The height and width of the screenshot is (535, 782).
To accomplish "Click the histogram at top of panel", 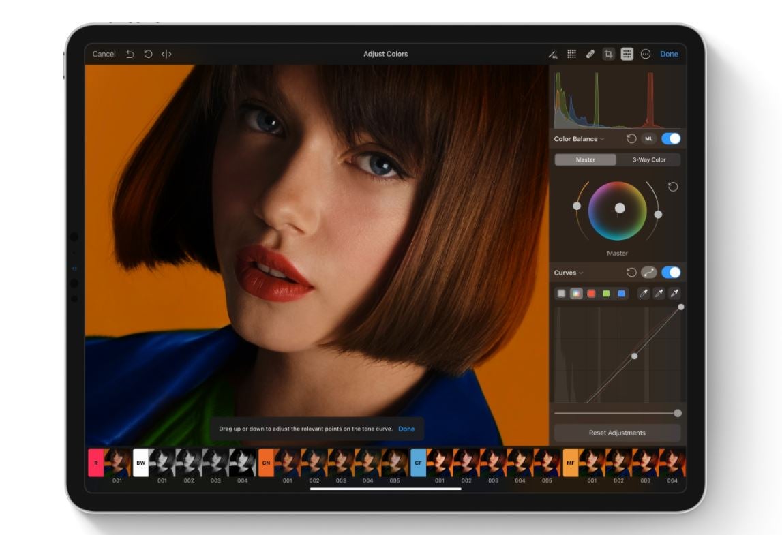I will click(618, 100).
